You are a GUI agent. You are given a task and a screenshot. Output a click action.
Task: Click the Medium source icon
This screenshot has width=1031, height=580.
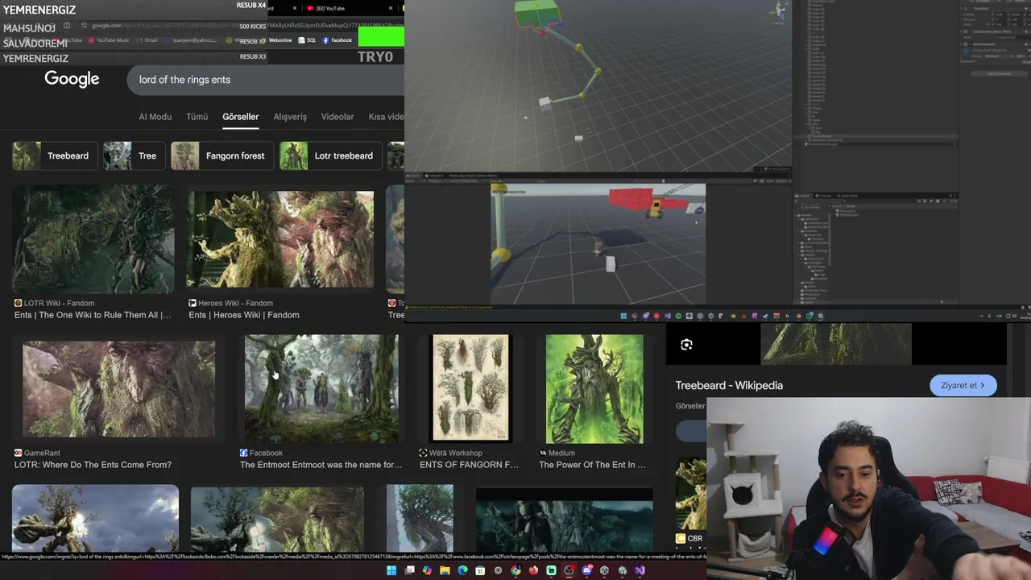pyautogui.click(x=542, y=453)
